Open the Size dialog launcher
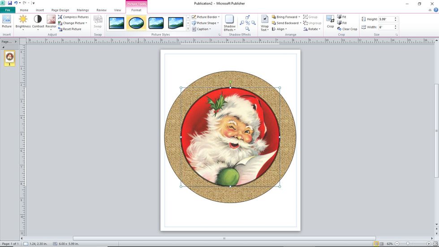The width and height of the screenshot is (439, 247). click(x=397, y=35)
